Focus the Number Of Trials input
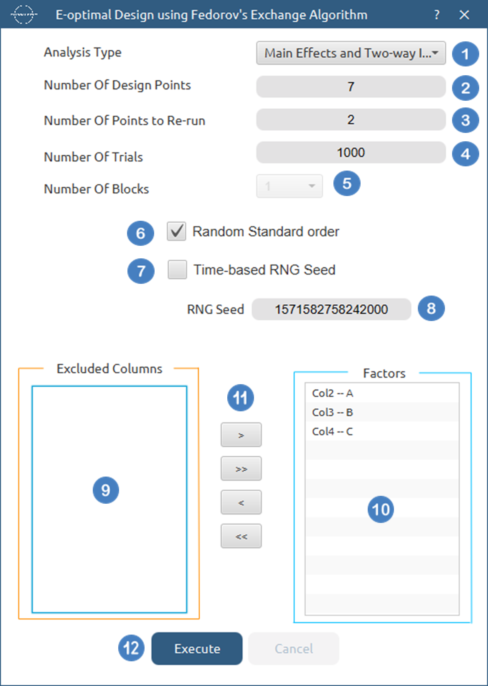 [351, 153]
